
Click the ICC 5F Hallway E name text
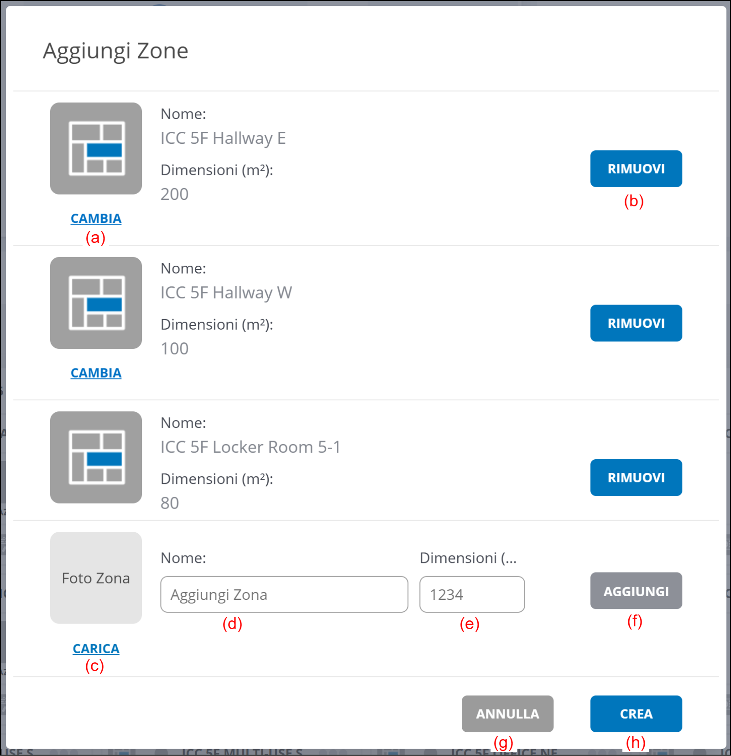pyautogui.click(x=223, y=138)
